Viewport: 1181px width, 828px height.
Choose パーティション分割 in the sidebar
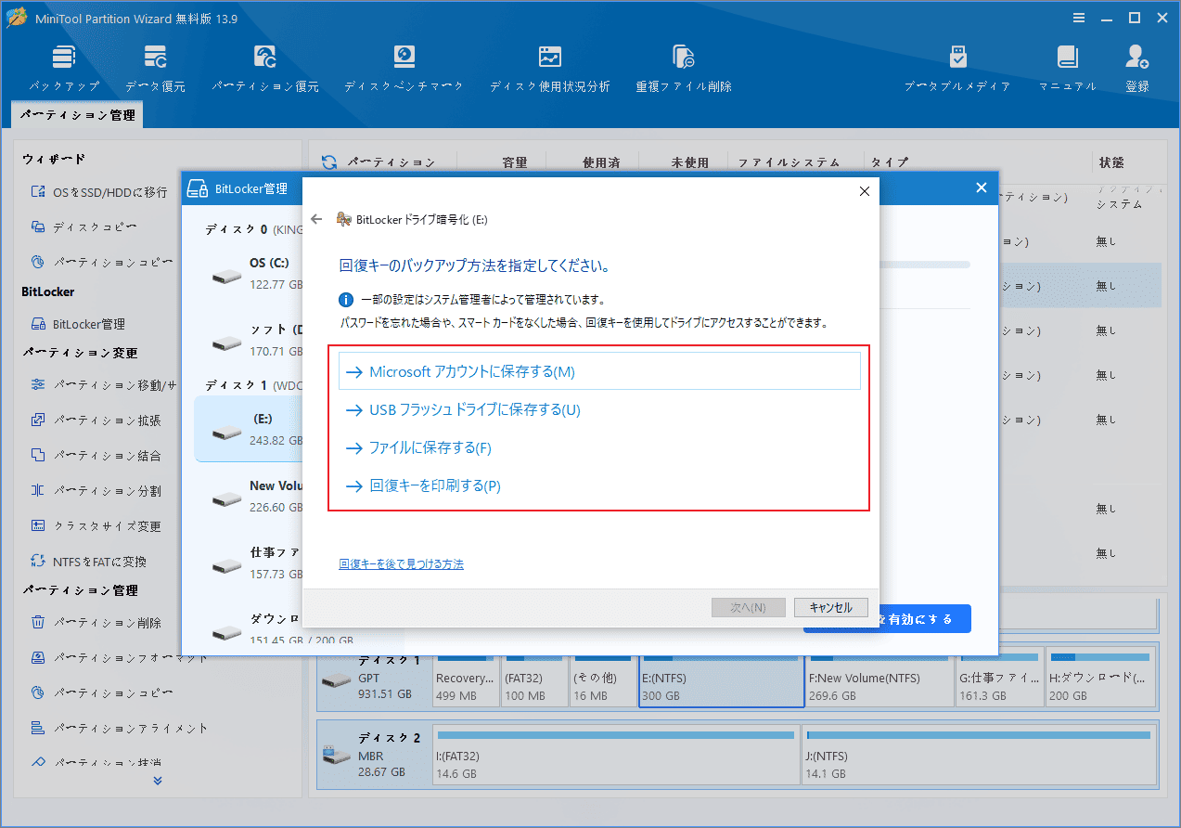(96, 491)
